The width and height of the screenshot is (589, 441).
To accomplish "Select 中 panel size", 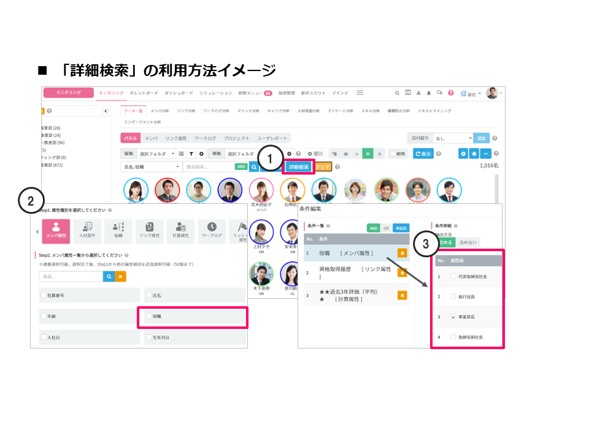I will [368, 154].
